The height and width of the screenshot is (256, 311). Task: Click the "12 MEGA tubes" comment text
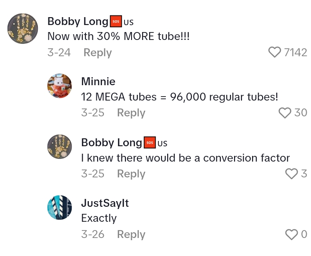[179, 97]
